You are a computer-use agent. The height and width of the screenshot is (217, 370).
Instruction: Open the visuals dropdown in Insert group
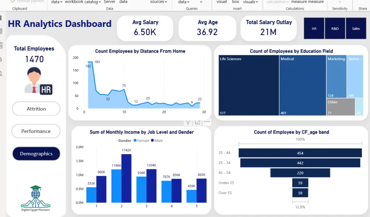tap(250, 2)
